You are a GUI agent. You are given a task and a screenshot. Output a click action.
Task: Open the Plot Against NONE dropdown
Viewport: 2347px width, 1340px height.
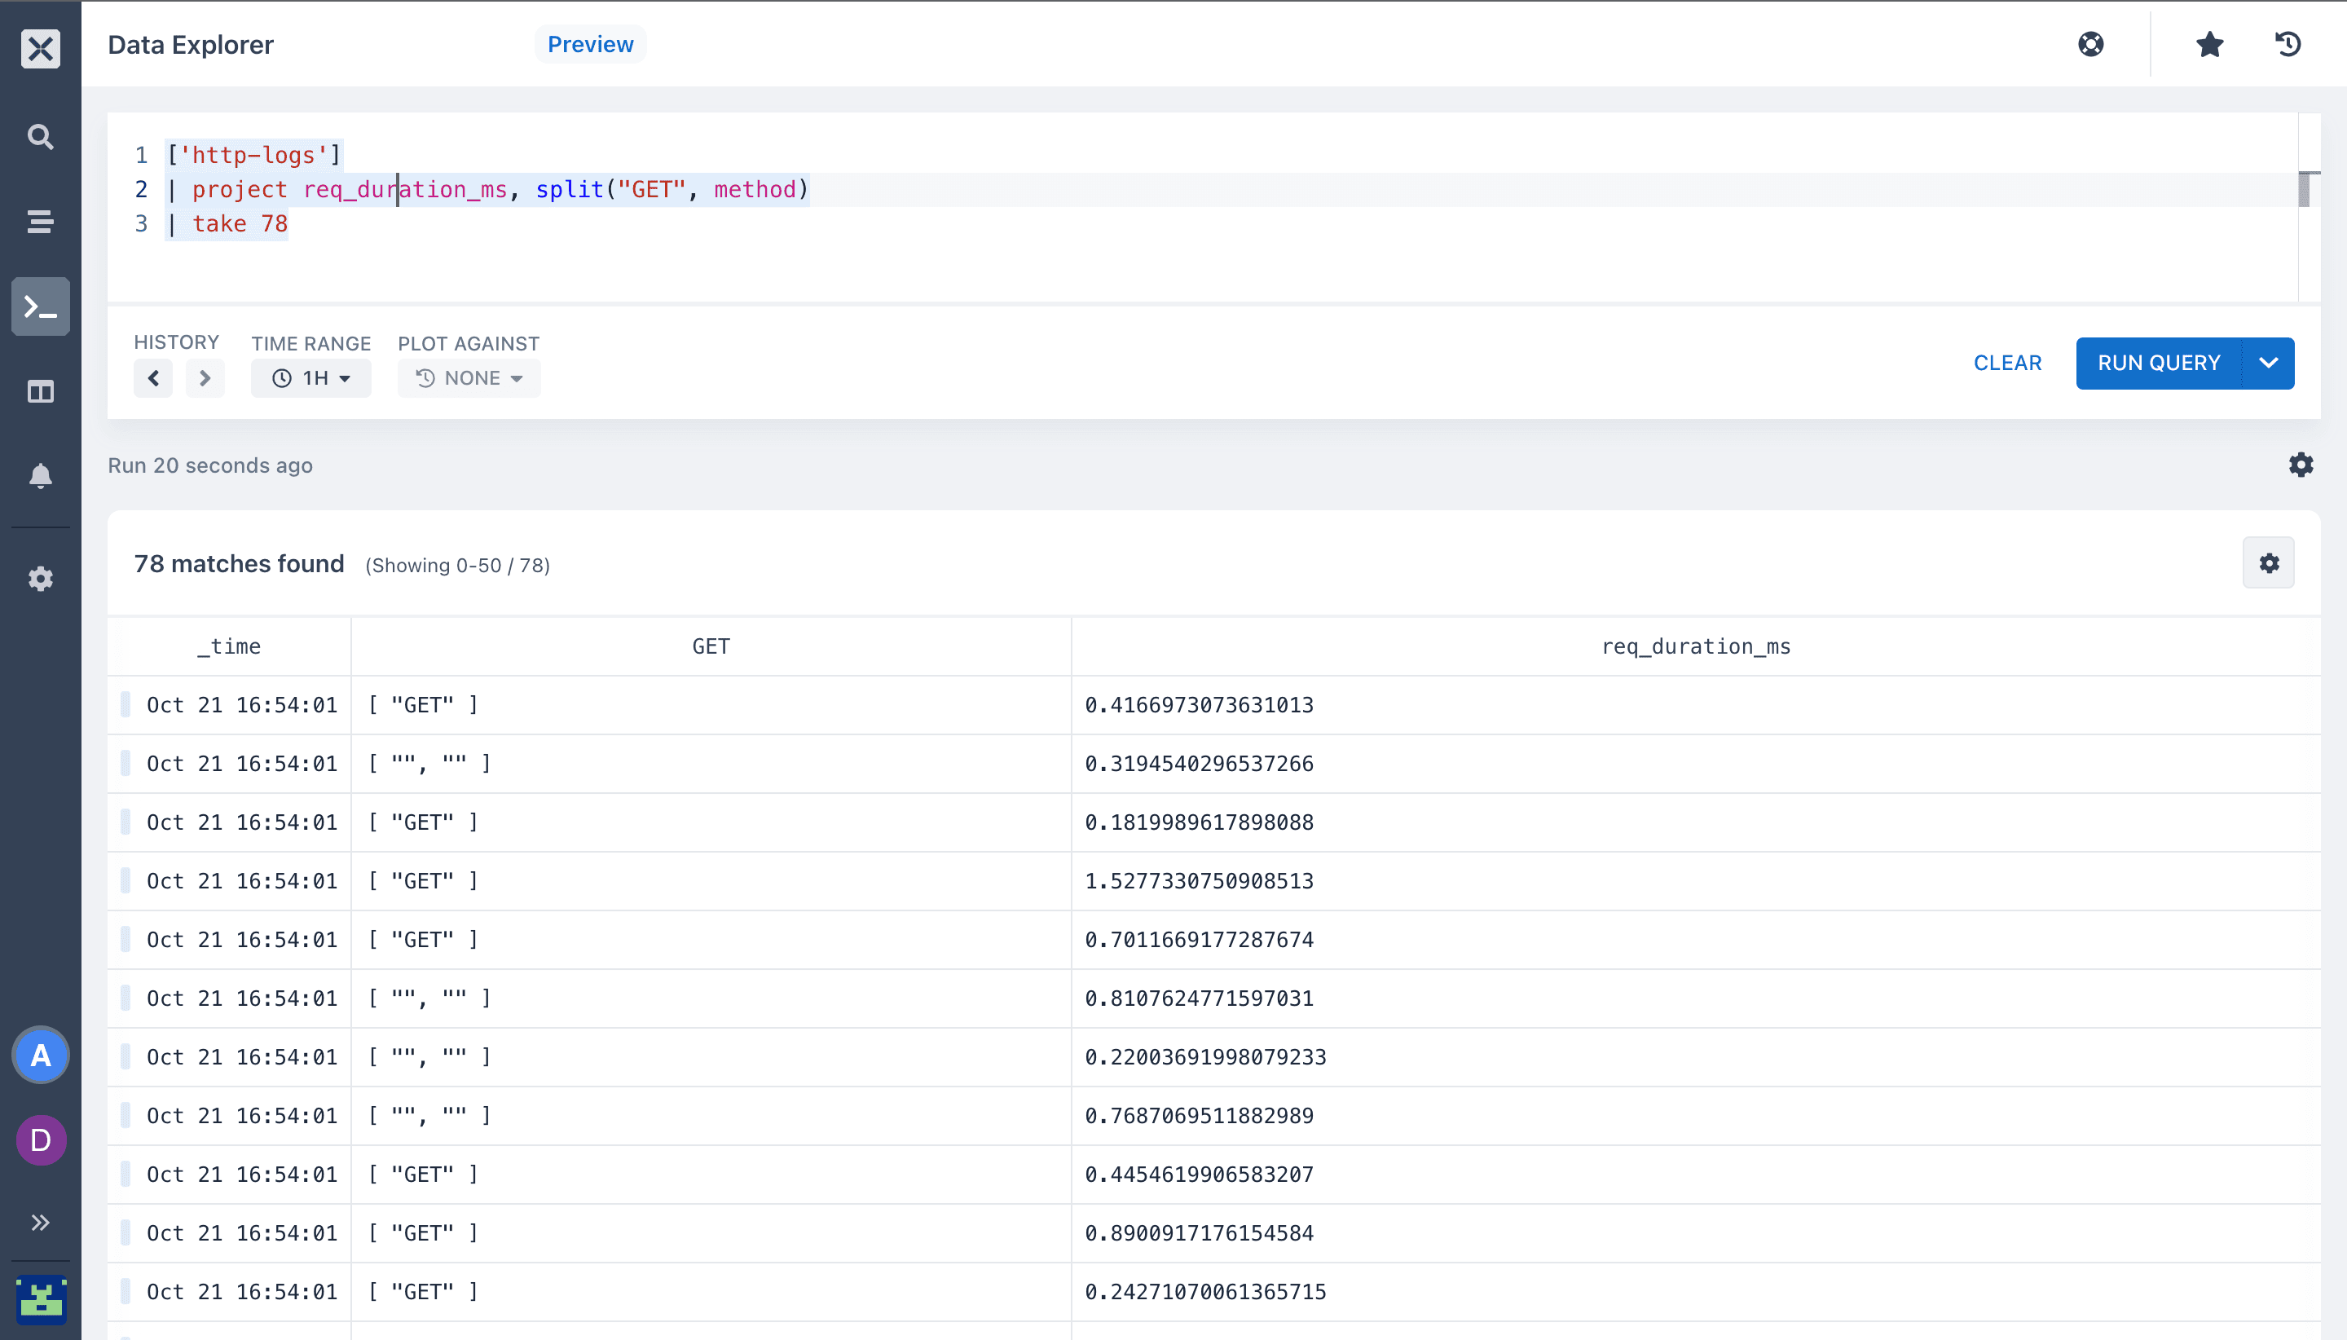coord(469,378)
